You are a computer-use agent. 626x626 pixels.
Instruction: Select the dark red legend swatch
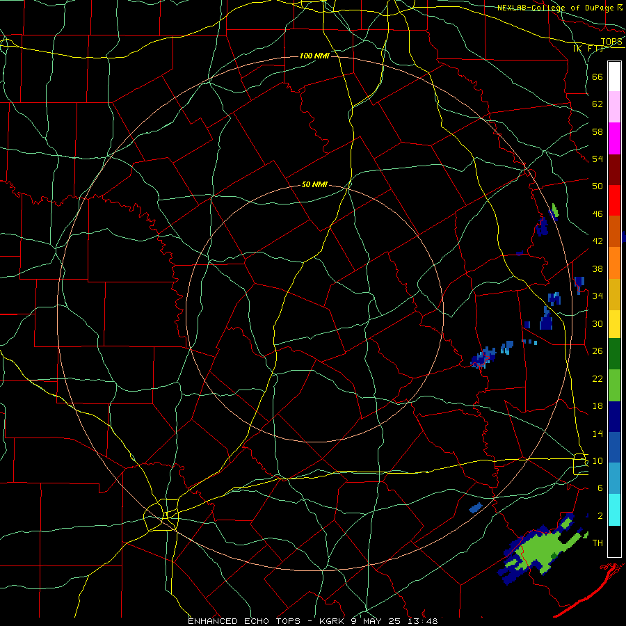tap(614, 169)
